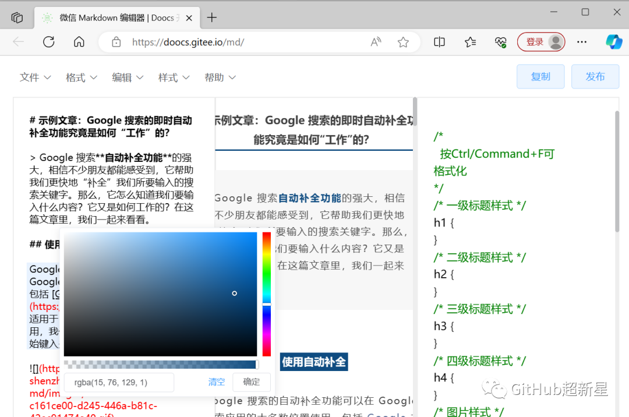
Task: Go to the browser home page icon
Action: coord(79,42)
